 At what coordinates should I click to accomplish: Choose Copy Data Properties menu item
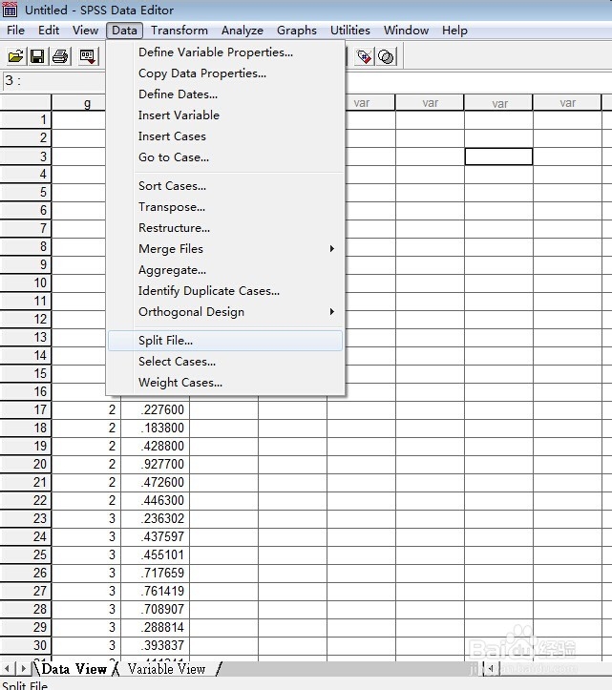coord(225,73)
